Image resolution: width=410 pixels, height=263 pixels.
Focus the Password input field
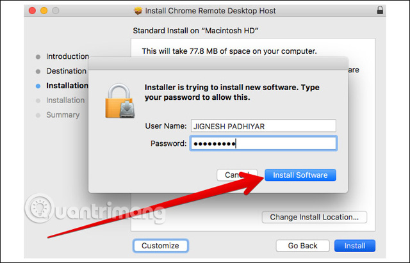pyautogui.click(x=263, y=143)
